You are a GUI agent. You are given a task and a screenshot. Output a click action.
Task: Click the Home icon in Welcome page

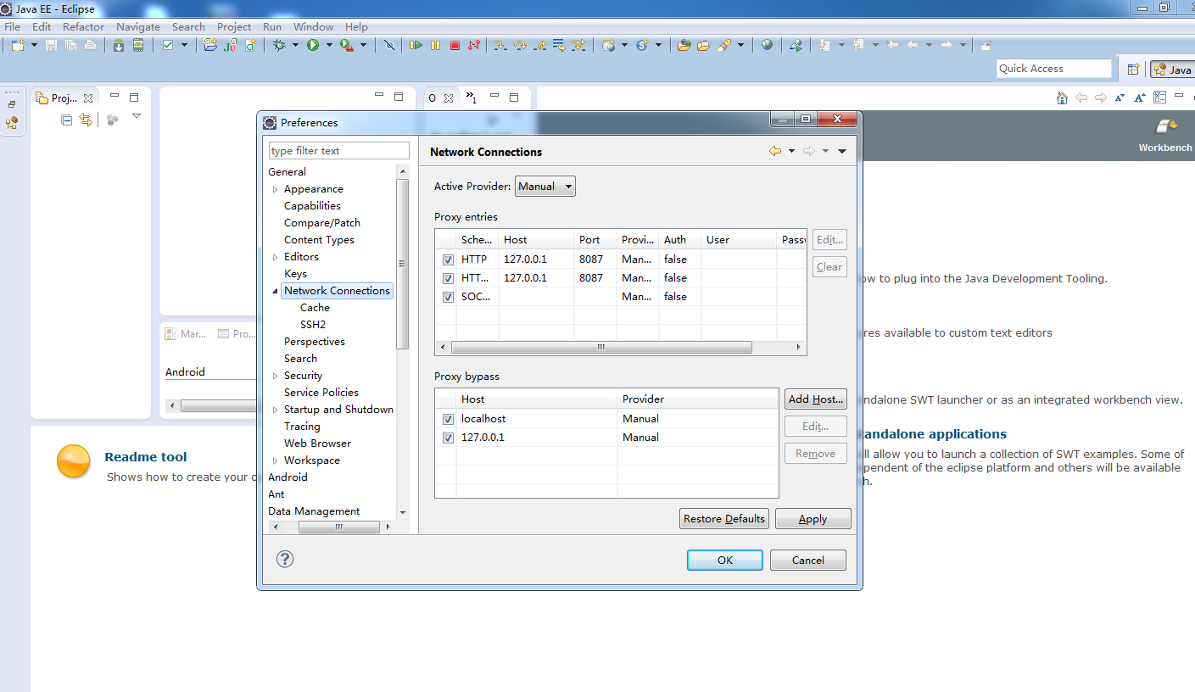point(1062,98)
